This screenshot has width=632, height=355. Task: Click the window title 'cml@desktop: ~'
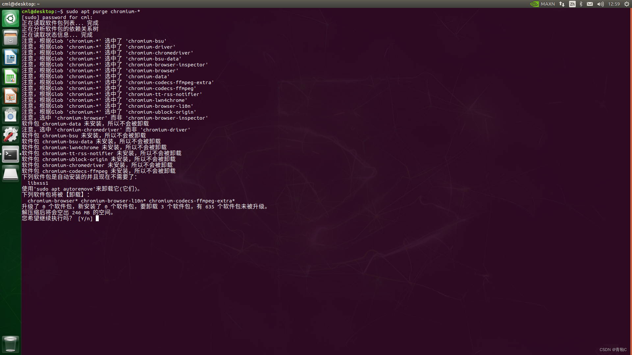point(21,4)
